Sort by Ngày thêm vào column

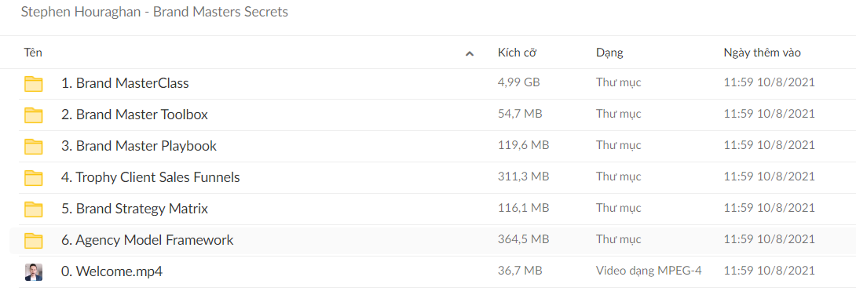762,53
